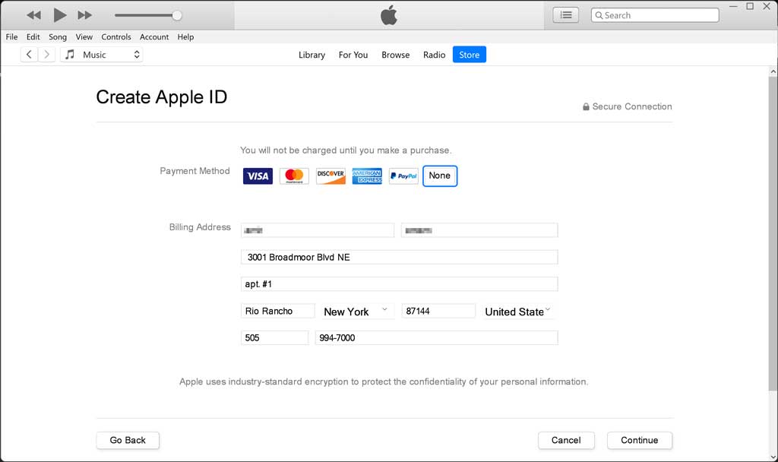Screen dimensions: 778x462
Task: Click the scrollbar down arrow
Action: tap(773, 457)
